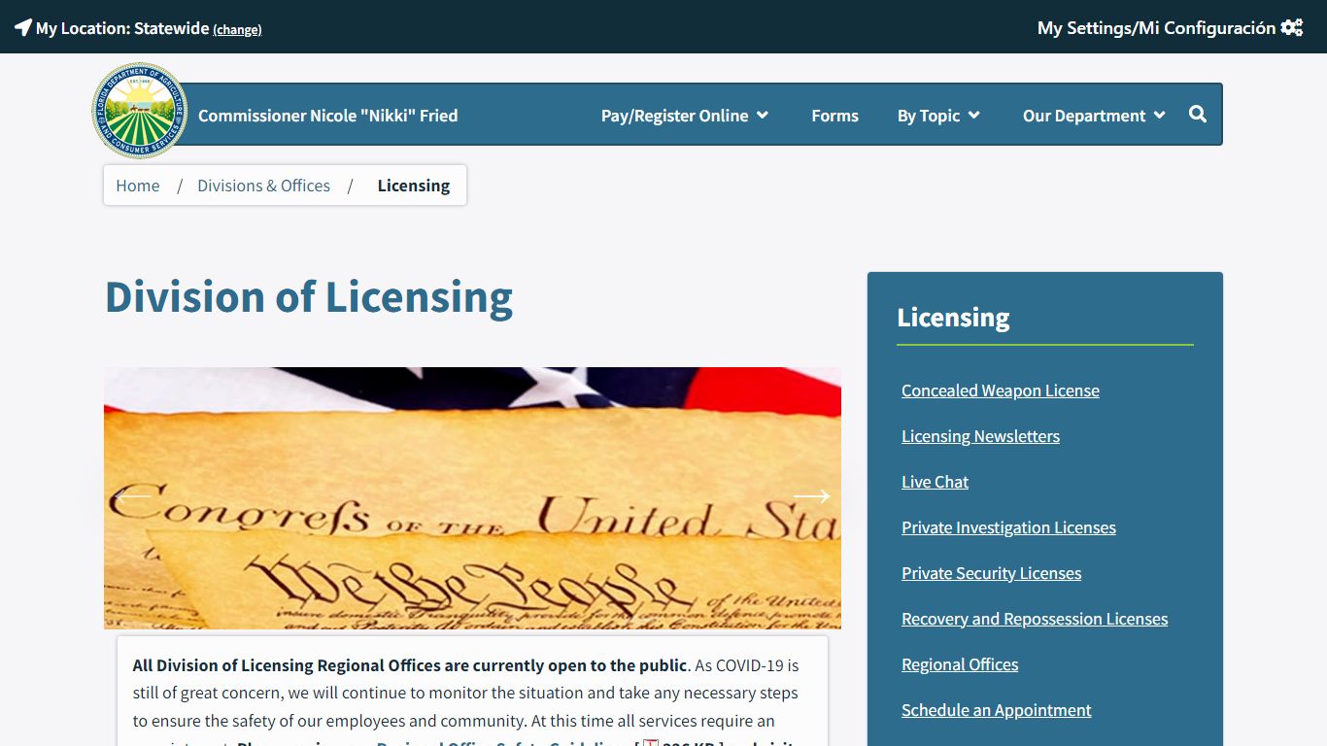
Task: Advance to next slide arrow
Action: (811, 496)
